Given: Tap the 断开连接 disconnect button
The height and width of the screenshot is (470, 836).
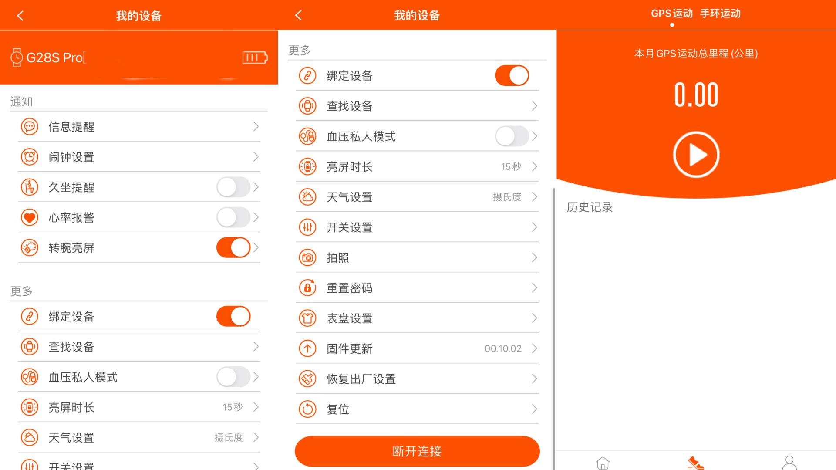Looking at the screenshot, I should (417, 451).
